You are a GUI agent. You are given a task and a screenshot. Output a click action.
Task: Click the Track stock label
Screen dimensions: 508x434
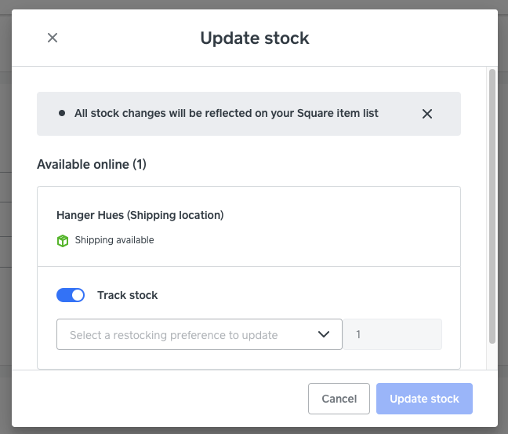(127, 295)
